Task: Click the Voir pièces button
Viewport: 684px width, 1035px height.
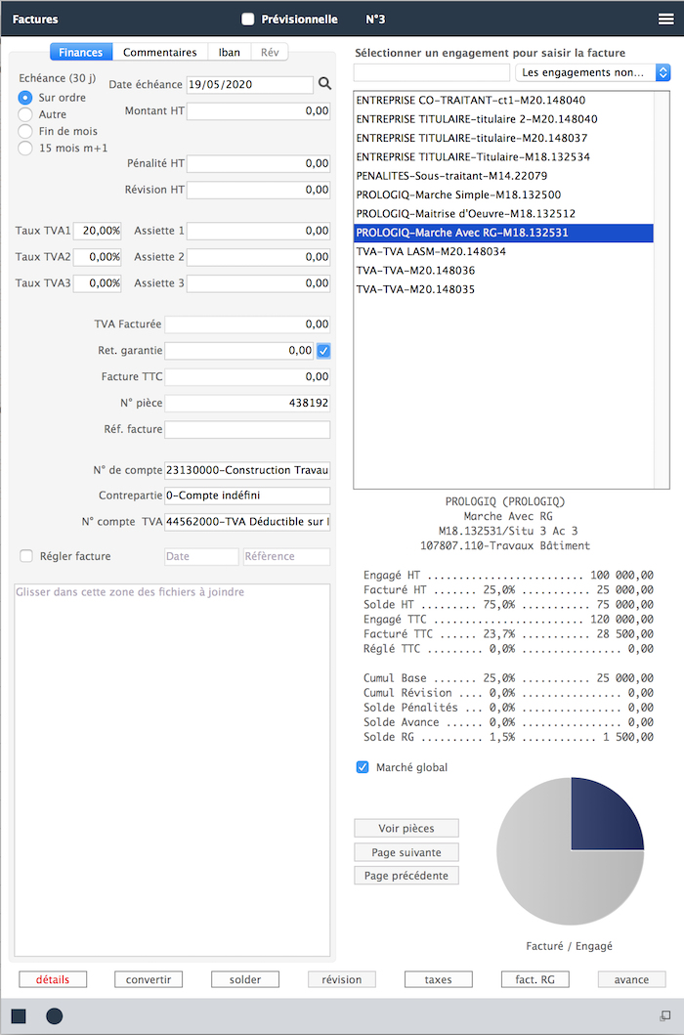Action: (x=406, y=829)
